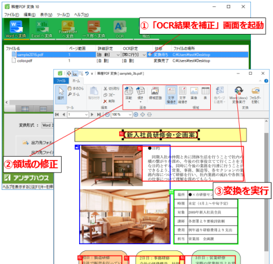Viewport: 273px width, 264px height.
Task: Select the Word conversion mode icon
Action: [x=16, y=29]
